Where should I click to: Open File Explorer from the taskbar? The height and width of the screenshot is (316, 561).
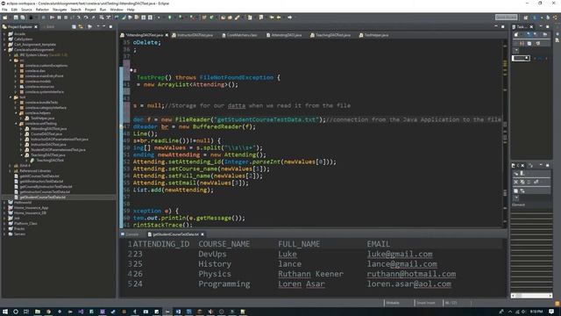click(37, 312)
